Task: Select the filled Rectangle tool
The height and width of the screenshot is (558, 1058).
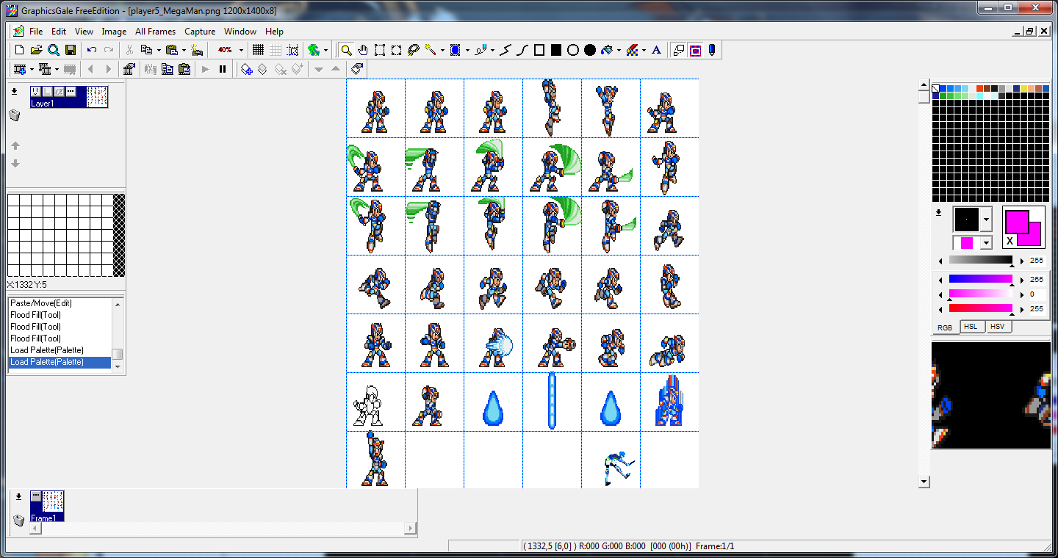Action: pyautogui.click(x=556, y=50)
